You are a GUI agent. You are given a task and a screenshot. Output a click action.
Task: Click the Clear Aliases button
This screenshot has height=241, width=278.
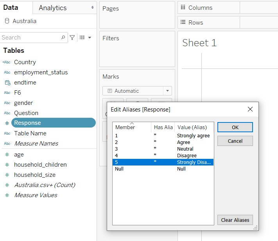click(235, 220)
